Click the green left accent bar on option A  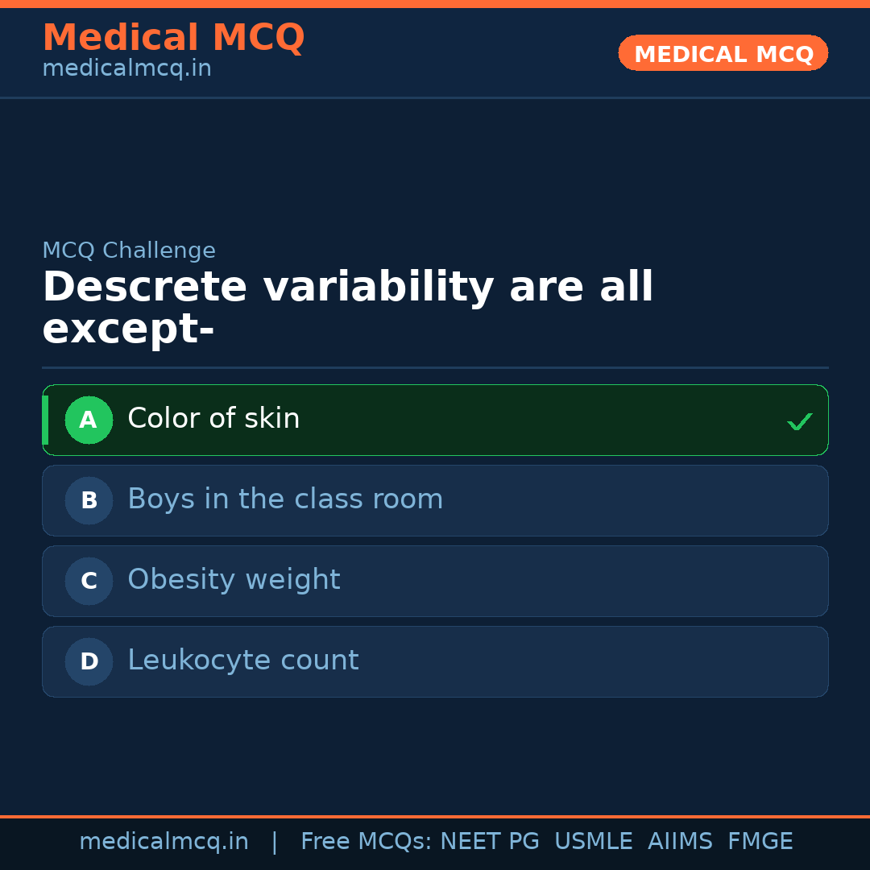point(46,420)
